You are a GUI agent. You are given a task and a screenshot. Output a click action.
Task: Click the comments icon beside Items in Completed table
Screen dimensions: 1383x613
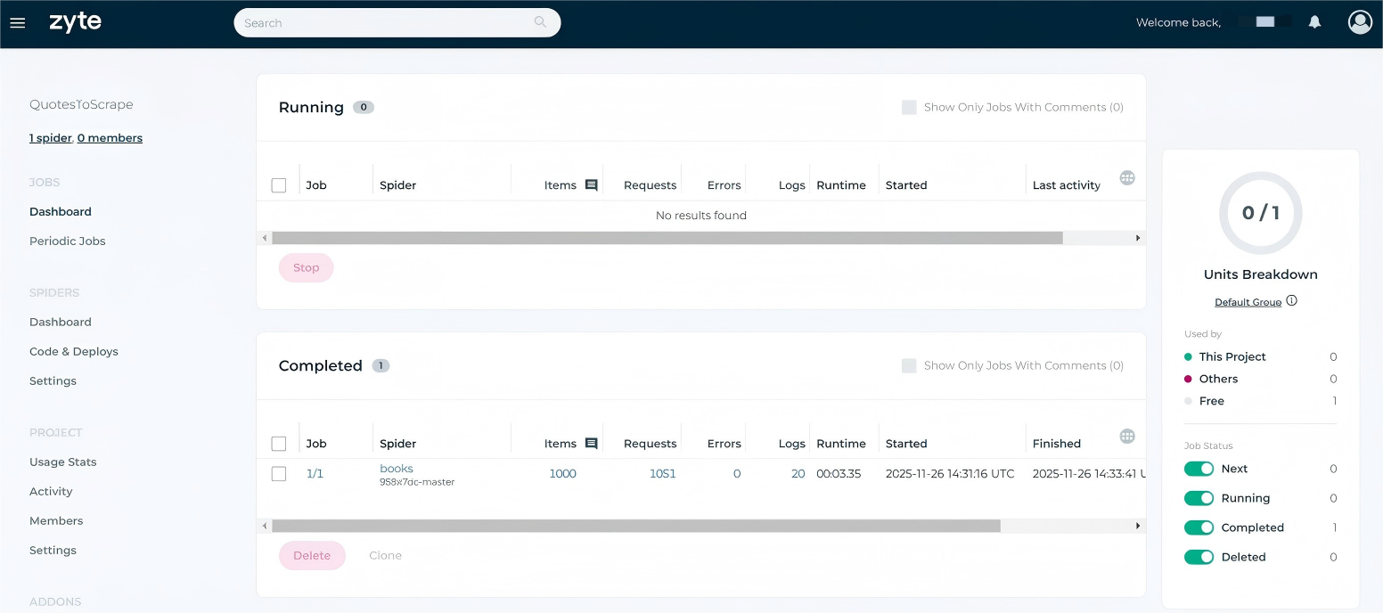point(593,443)
